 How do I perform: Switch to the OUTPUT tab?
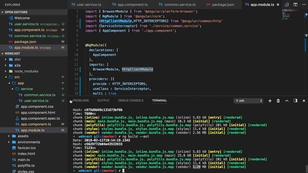pos(103,100)
